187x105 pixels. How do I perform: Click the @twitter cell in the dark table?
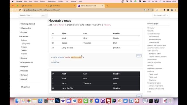coord(117,88)
